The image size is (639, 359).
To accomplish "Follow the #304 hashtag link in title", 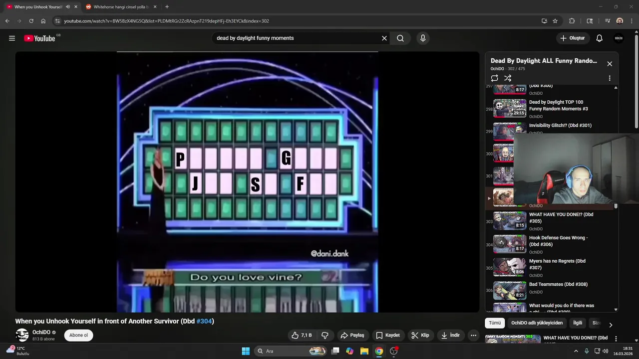I will click(x=204, y=322).
